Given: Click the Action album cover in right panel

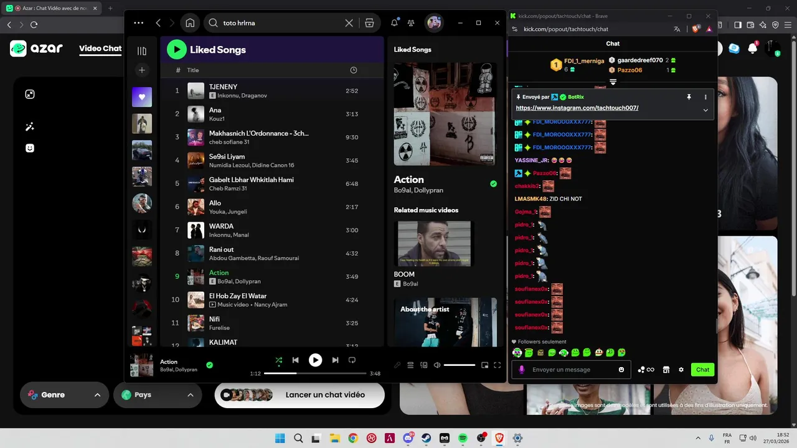Looking at the screenshot, I should pyautogui.click(x=445, y=114).
